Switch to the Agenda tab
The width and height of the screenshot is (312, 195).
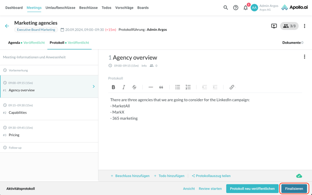[14, 43]
